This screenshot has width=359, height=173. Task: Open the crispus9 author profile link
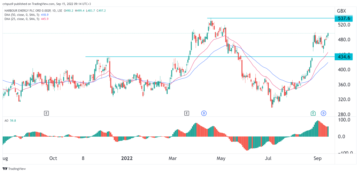8,4
